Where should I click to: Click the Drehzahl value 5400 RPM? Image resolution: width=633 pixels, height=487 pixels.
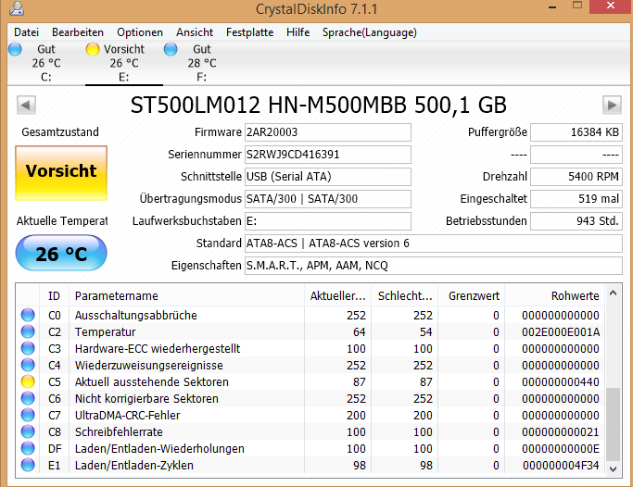(576, 177)
